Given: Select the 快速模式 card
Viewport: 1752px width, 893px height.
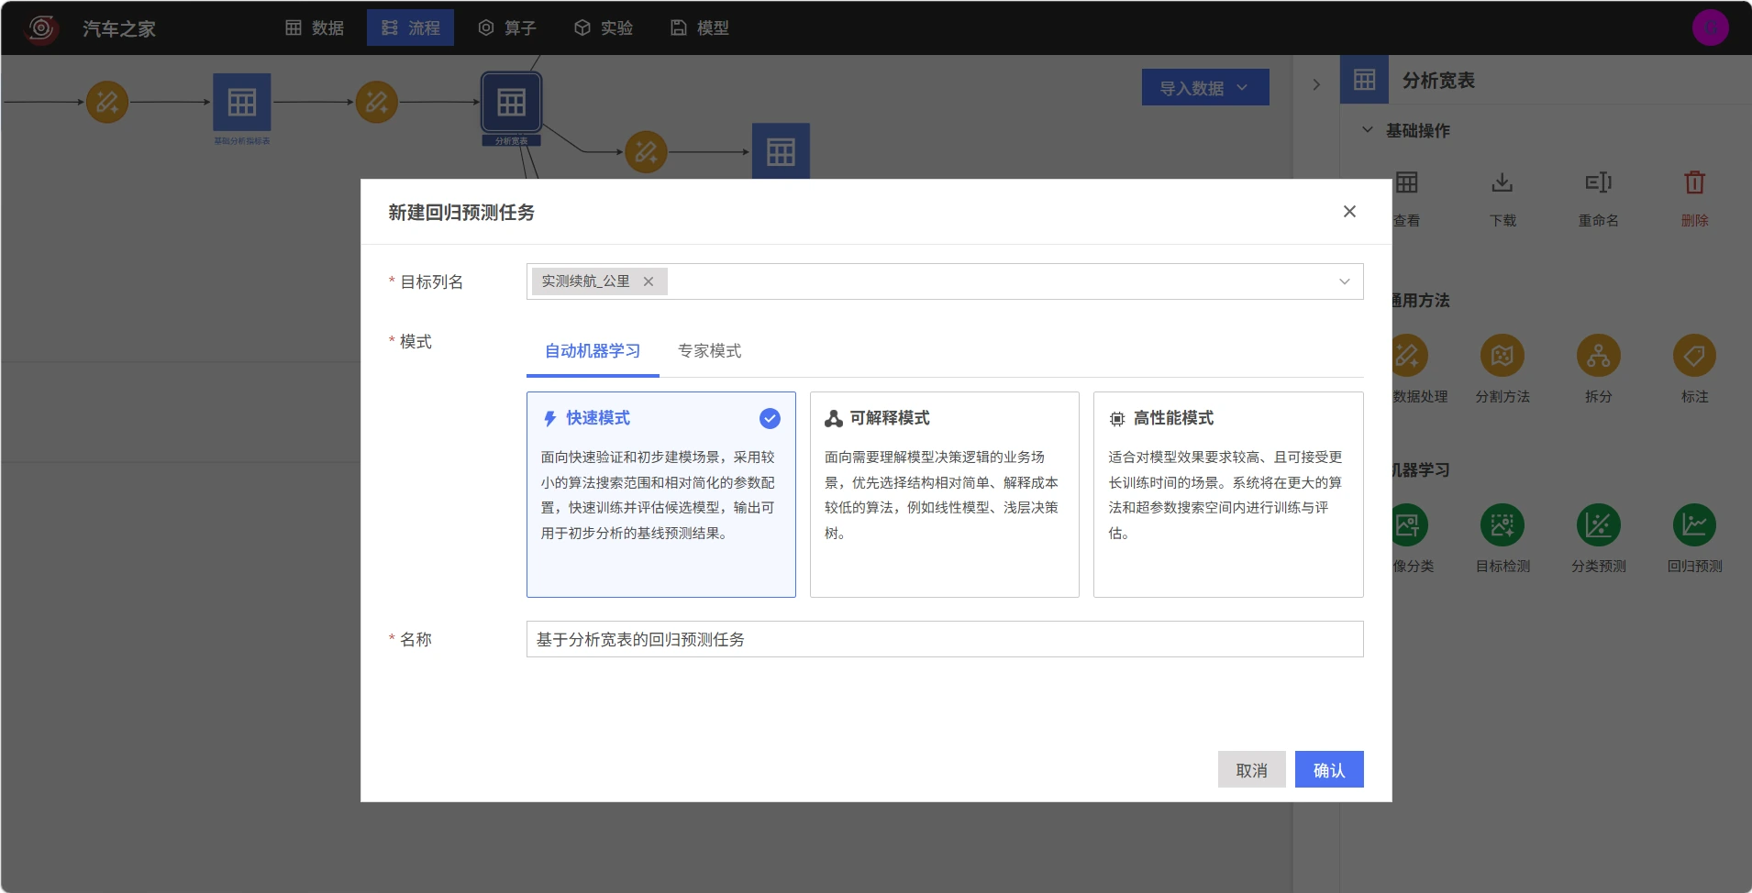Looking at the screenshot, I should [661, 495].
